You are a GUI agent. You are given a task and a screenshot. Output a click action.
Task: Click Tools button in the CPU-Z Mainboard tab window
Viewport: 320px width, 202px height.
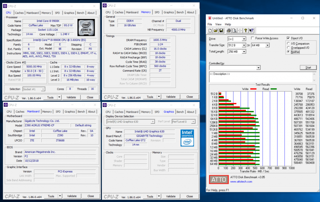tap(51, 196)
